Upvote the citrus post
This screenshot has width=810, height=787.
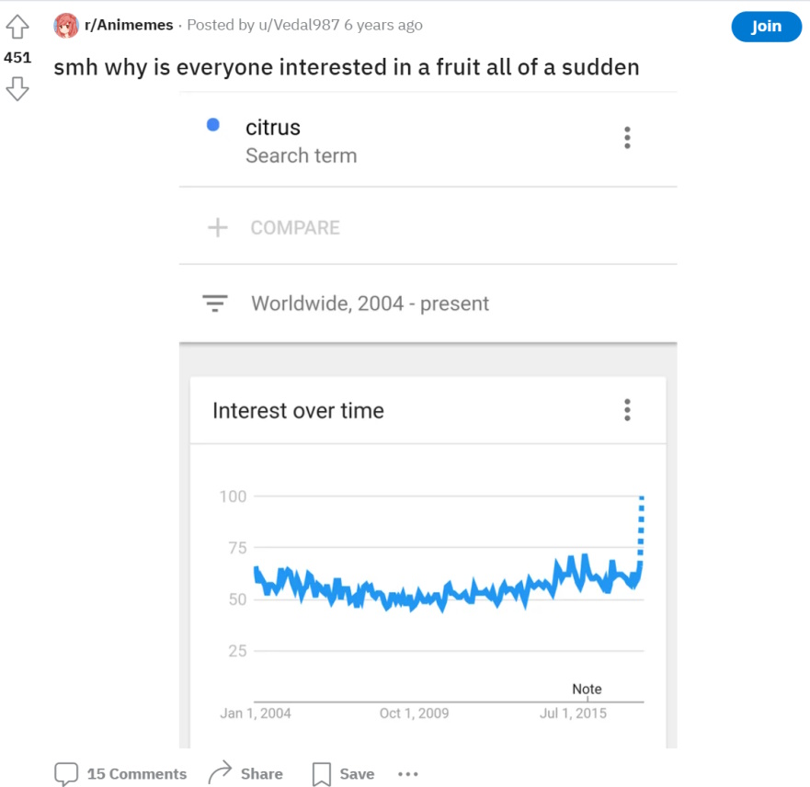click(17, 27)
